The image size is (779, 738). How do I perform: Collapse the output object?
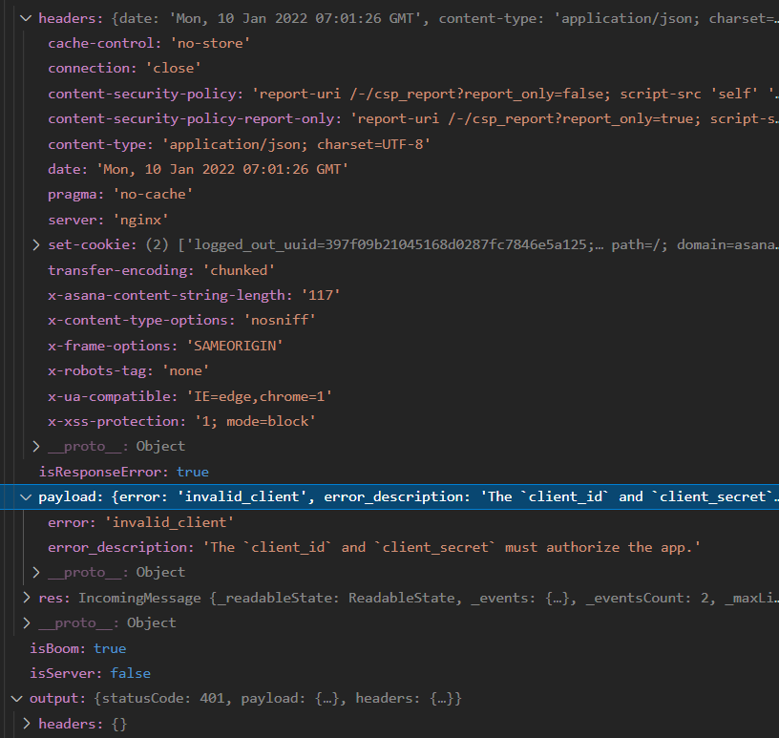(x=17, y=698)
